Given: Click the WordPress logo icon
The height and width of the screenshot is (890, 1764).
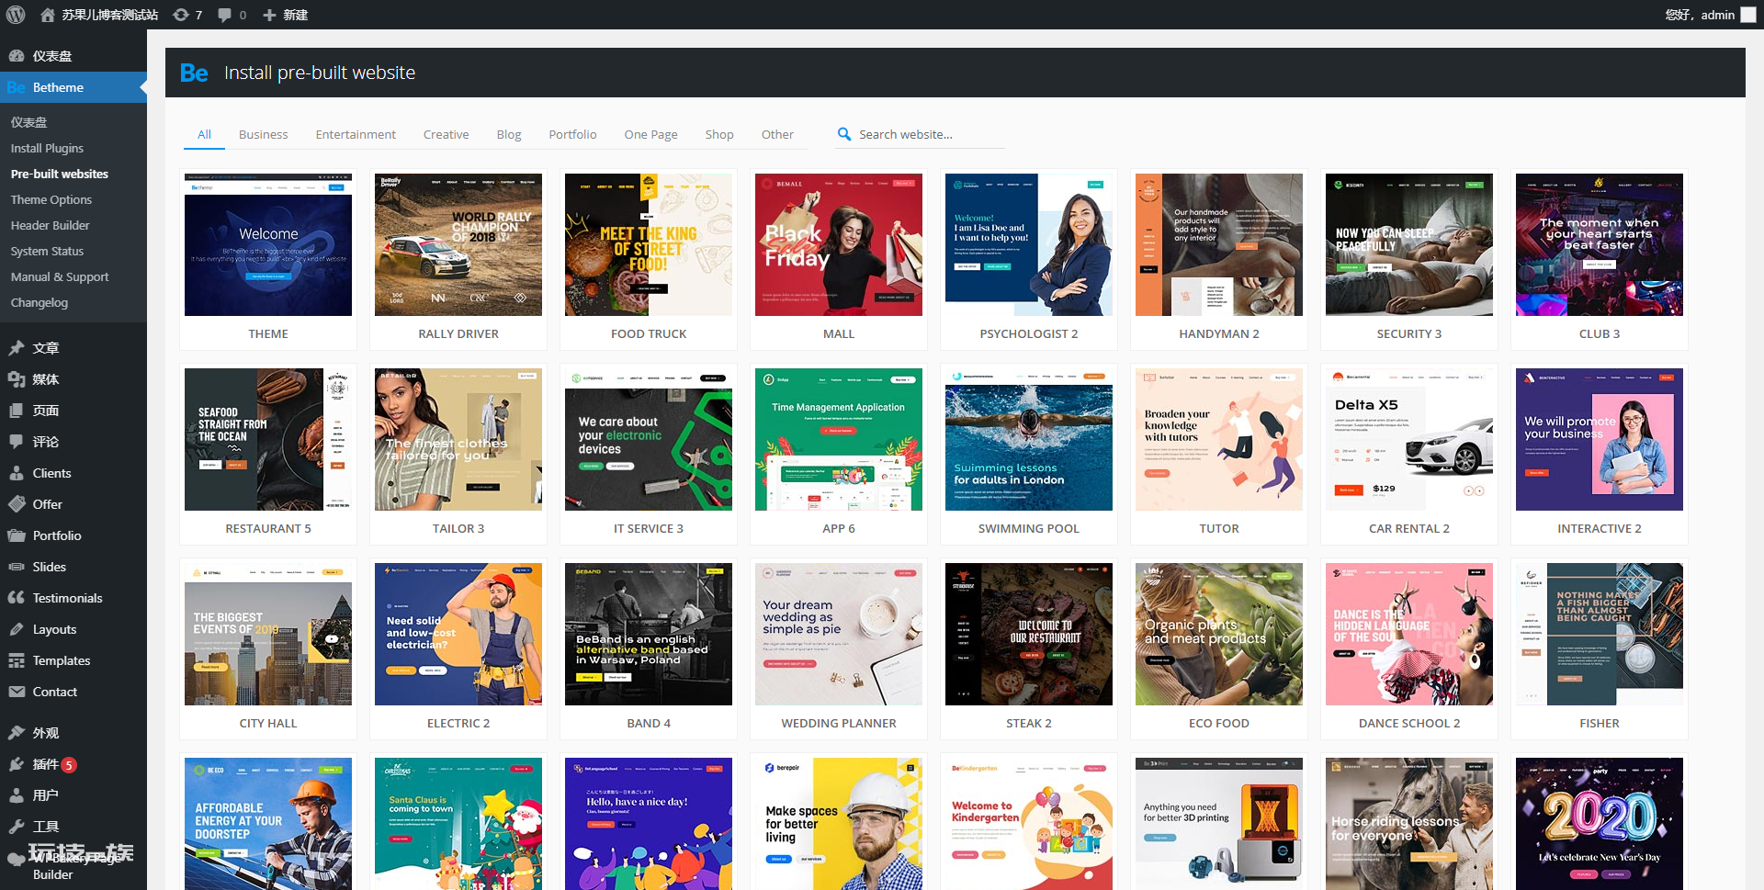Looking at the screenshot, I should (16, 15).
